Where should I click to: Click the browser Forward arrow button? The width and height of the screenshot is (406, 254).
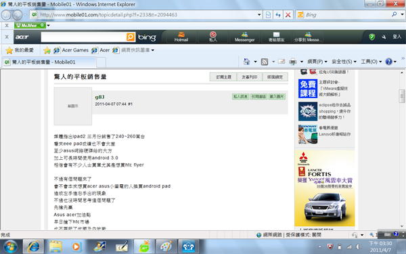(x=18, y=15)
